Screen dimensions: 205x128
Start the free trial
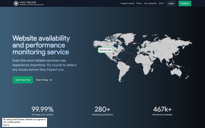[23, 80]
